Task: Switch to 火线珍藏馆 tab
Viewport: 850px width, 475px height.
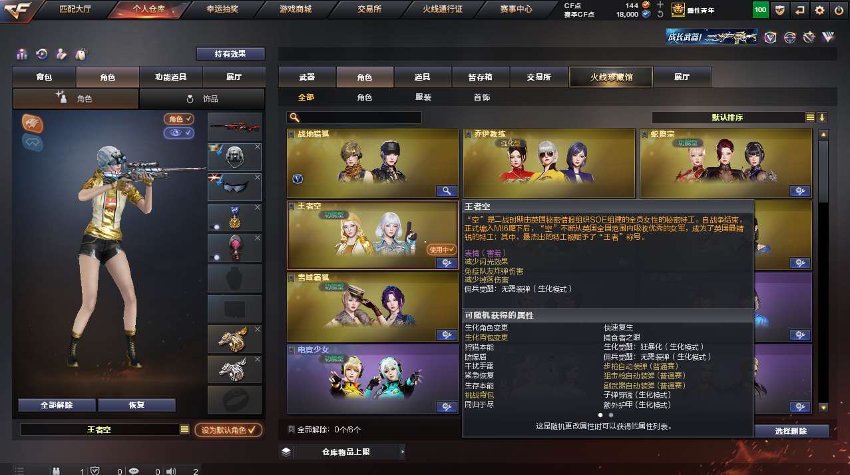Action: coord(611,77)
